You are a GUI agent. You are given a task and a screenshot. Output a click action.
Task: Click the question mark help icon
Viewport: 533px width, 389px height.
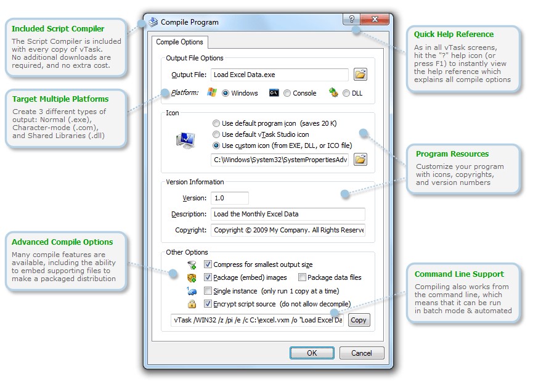352,19
